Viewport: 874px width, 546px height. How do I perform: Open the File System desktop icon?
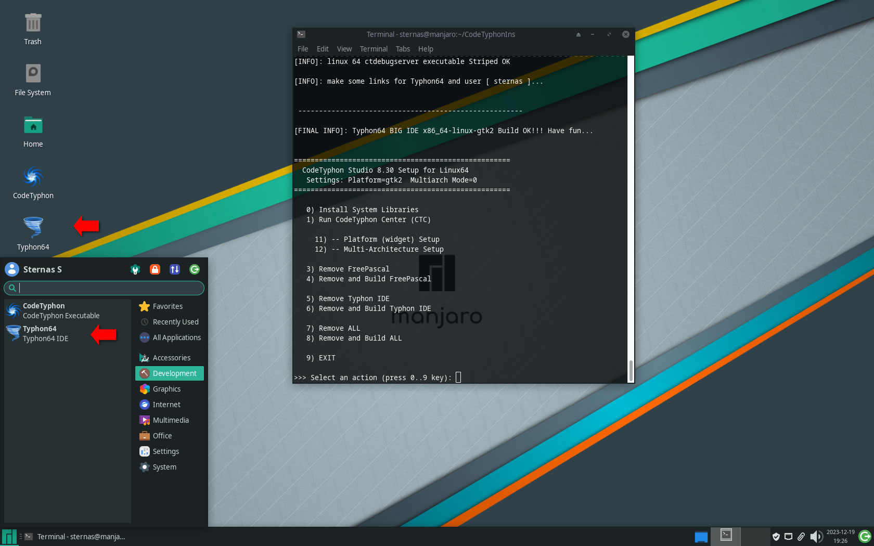(x=33, y=80)
